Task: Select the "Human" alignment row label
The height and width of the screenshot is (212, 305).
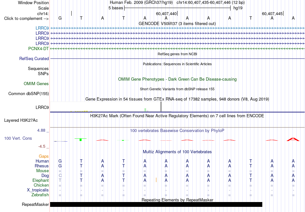Action: tap(42, 161)
